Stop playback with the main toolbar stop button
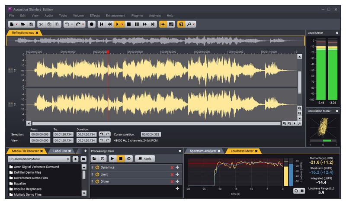346x204 pixels. click(x=129, y=24)
